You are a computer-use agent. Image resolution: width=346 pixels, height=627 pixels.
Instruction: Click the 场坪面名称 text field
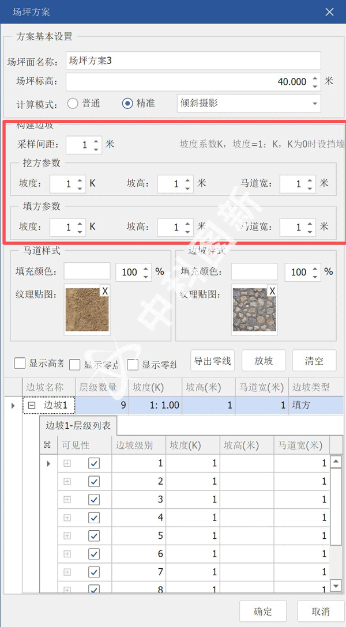point(193,61)
